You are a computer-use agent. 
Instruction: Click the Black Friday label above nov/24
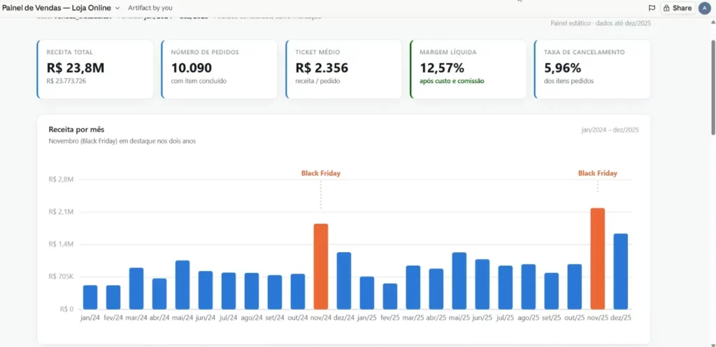[320, 173]
